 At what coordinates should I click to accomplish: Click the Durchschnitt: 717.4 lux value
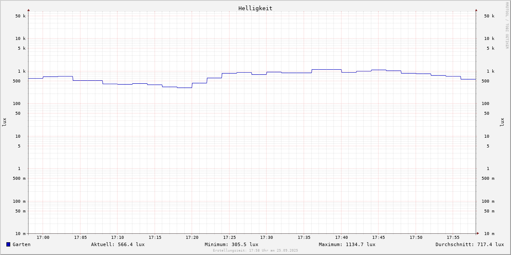point(469,244)
